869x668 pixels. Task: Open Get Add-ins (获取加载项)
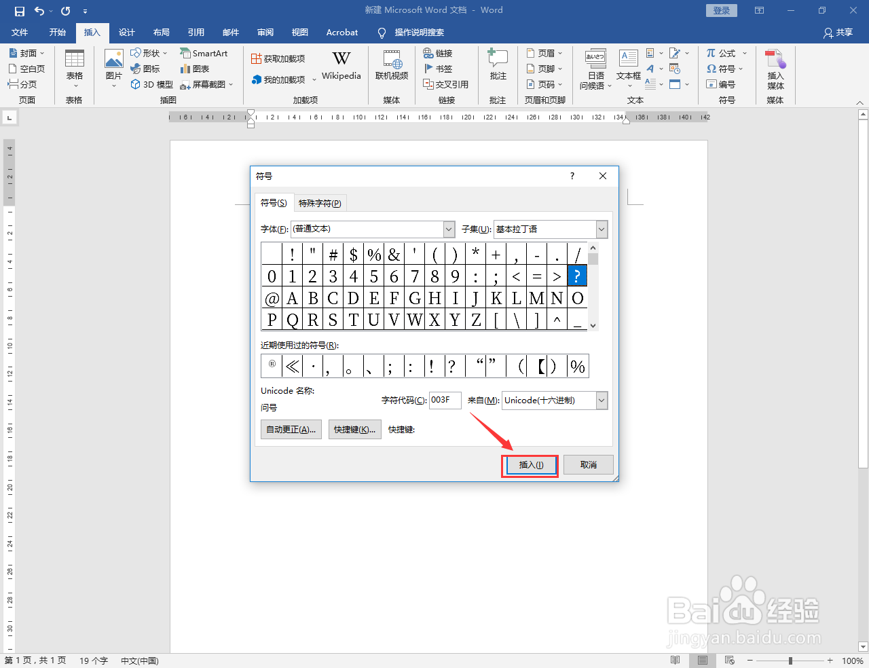[x=278, y=59]
